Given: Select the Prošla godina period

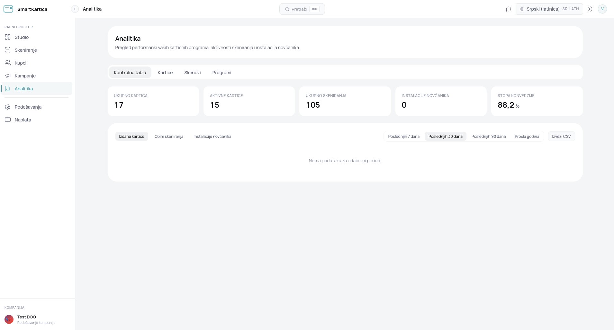Looking at the screenshot, I should (527, 137).
